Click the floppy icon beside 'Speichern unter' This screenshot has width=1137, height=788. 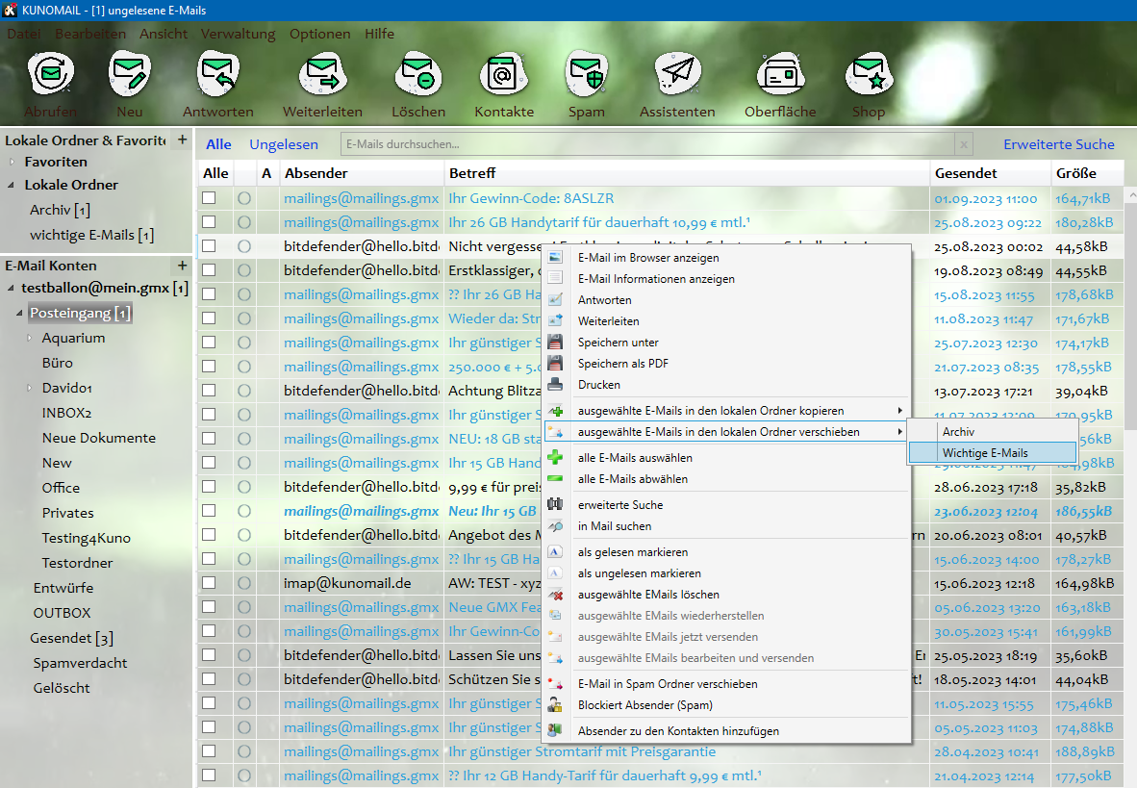[x=555, y=342]
